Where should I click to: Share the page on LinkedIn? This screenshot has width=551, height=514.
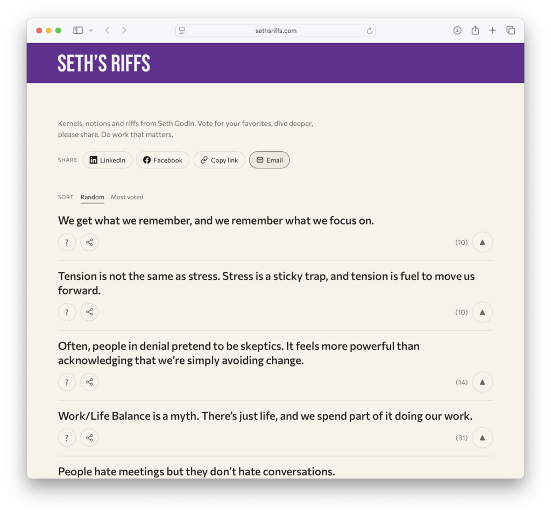click(x=107, y=160)
